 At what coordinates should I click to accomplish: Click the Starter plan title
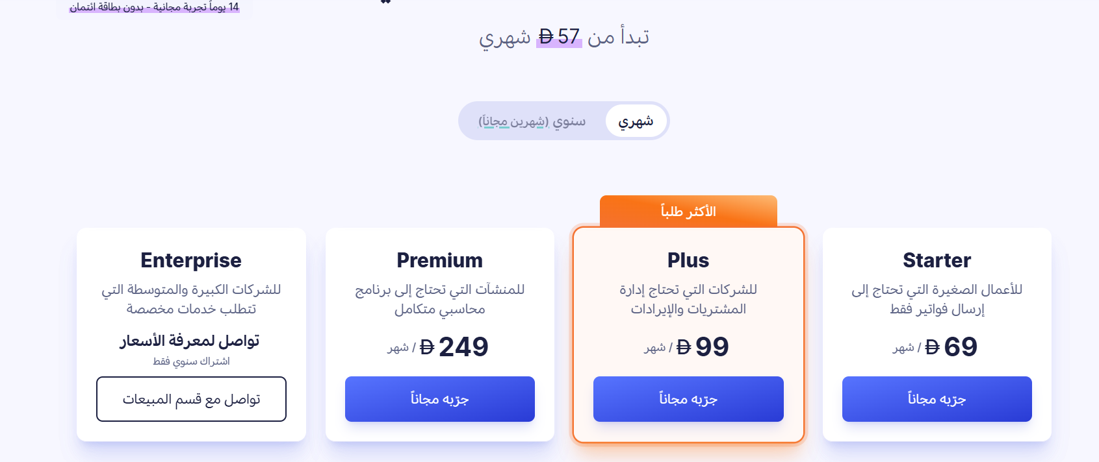click(x=937, y=260)
